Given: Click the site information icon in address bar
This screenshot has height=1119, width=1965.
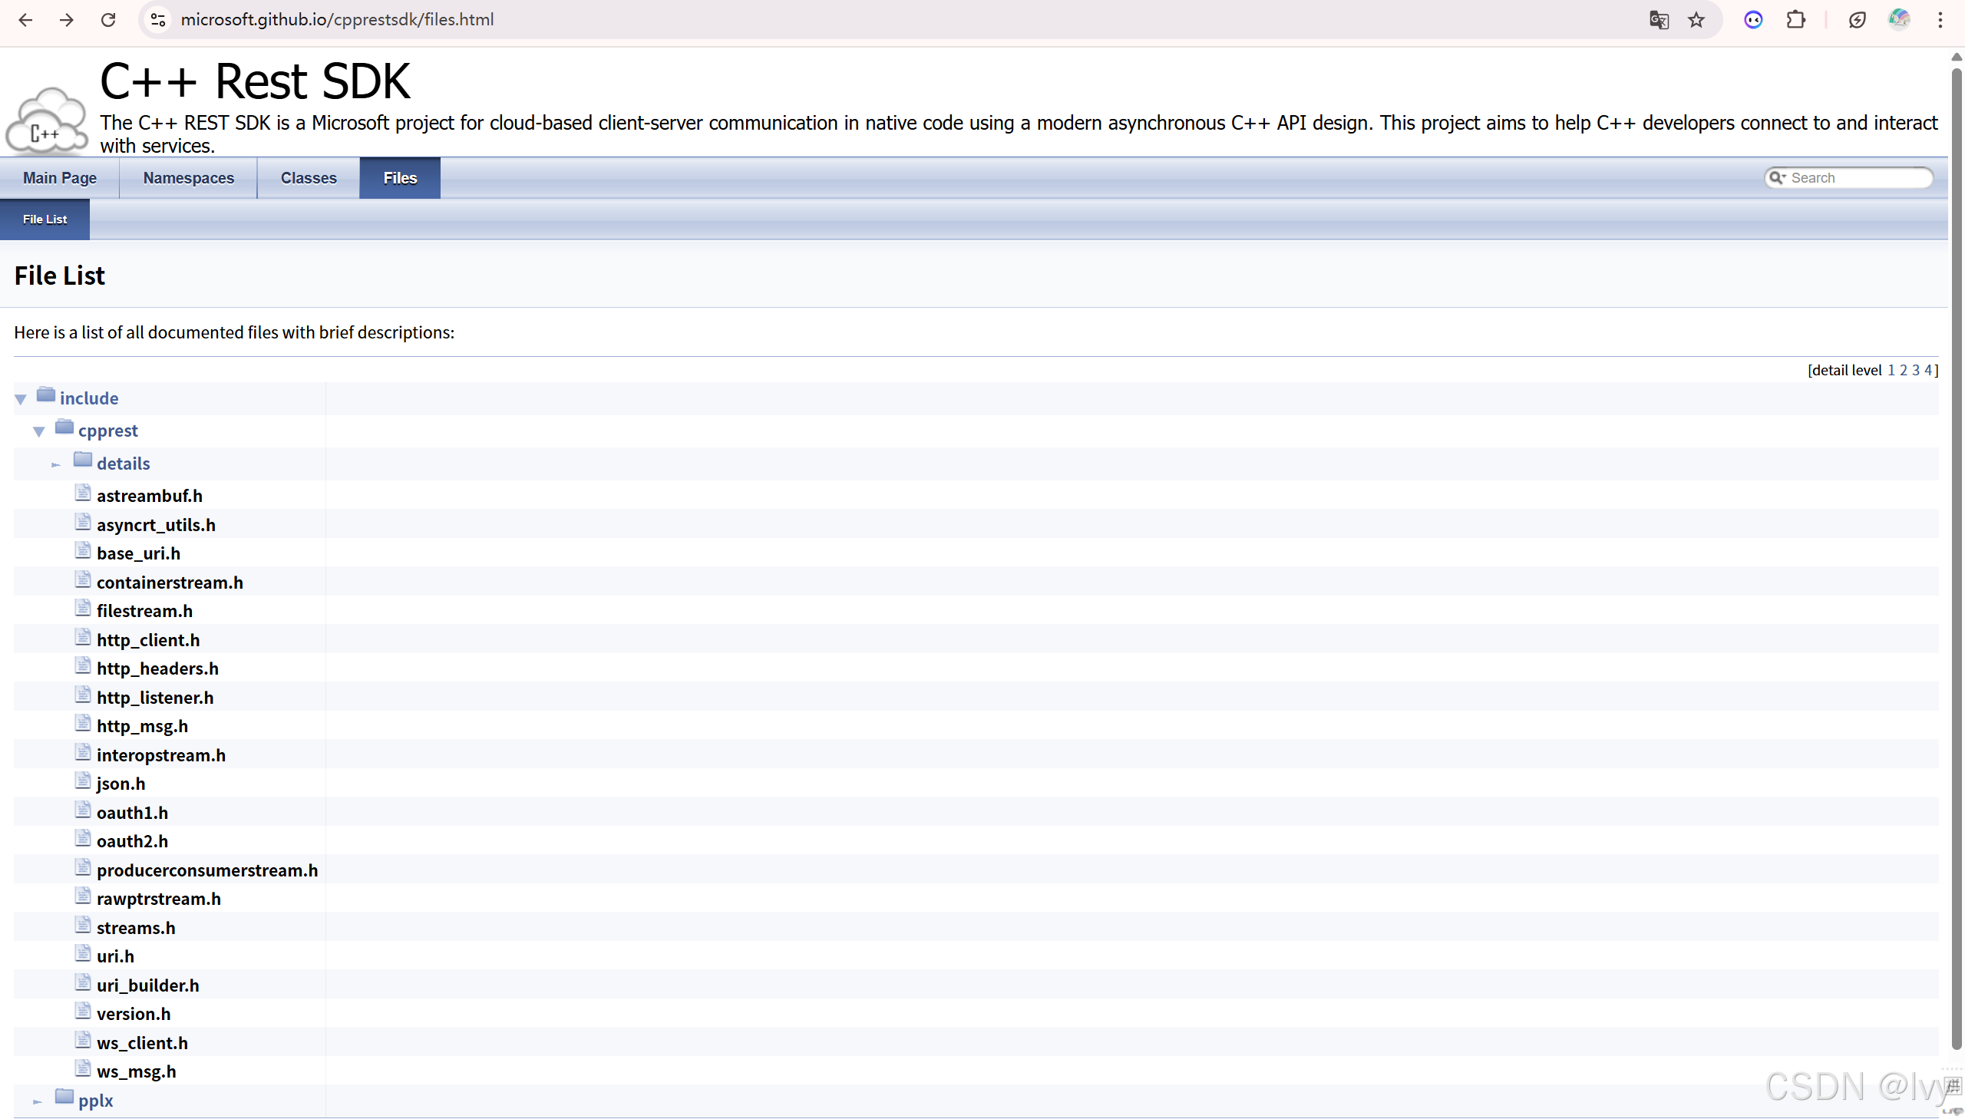Looking at the screenshot, I should (158, 20).
